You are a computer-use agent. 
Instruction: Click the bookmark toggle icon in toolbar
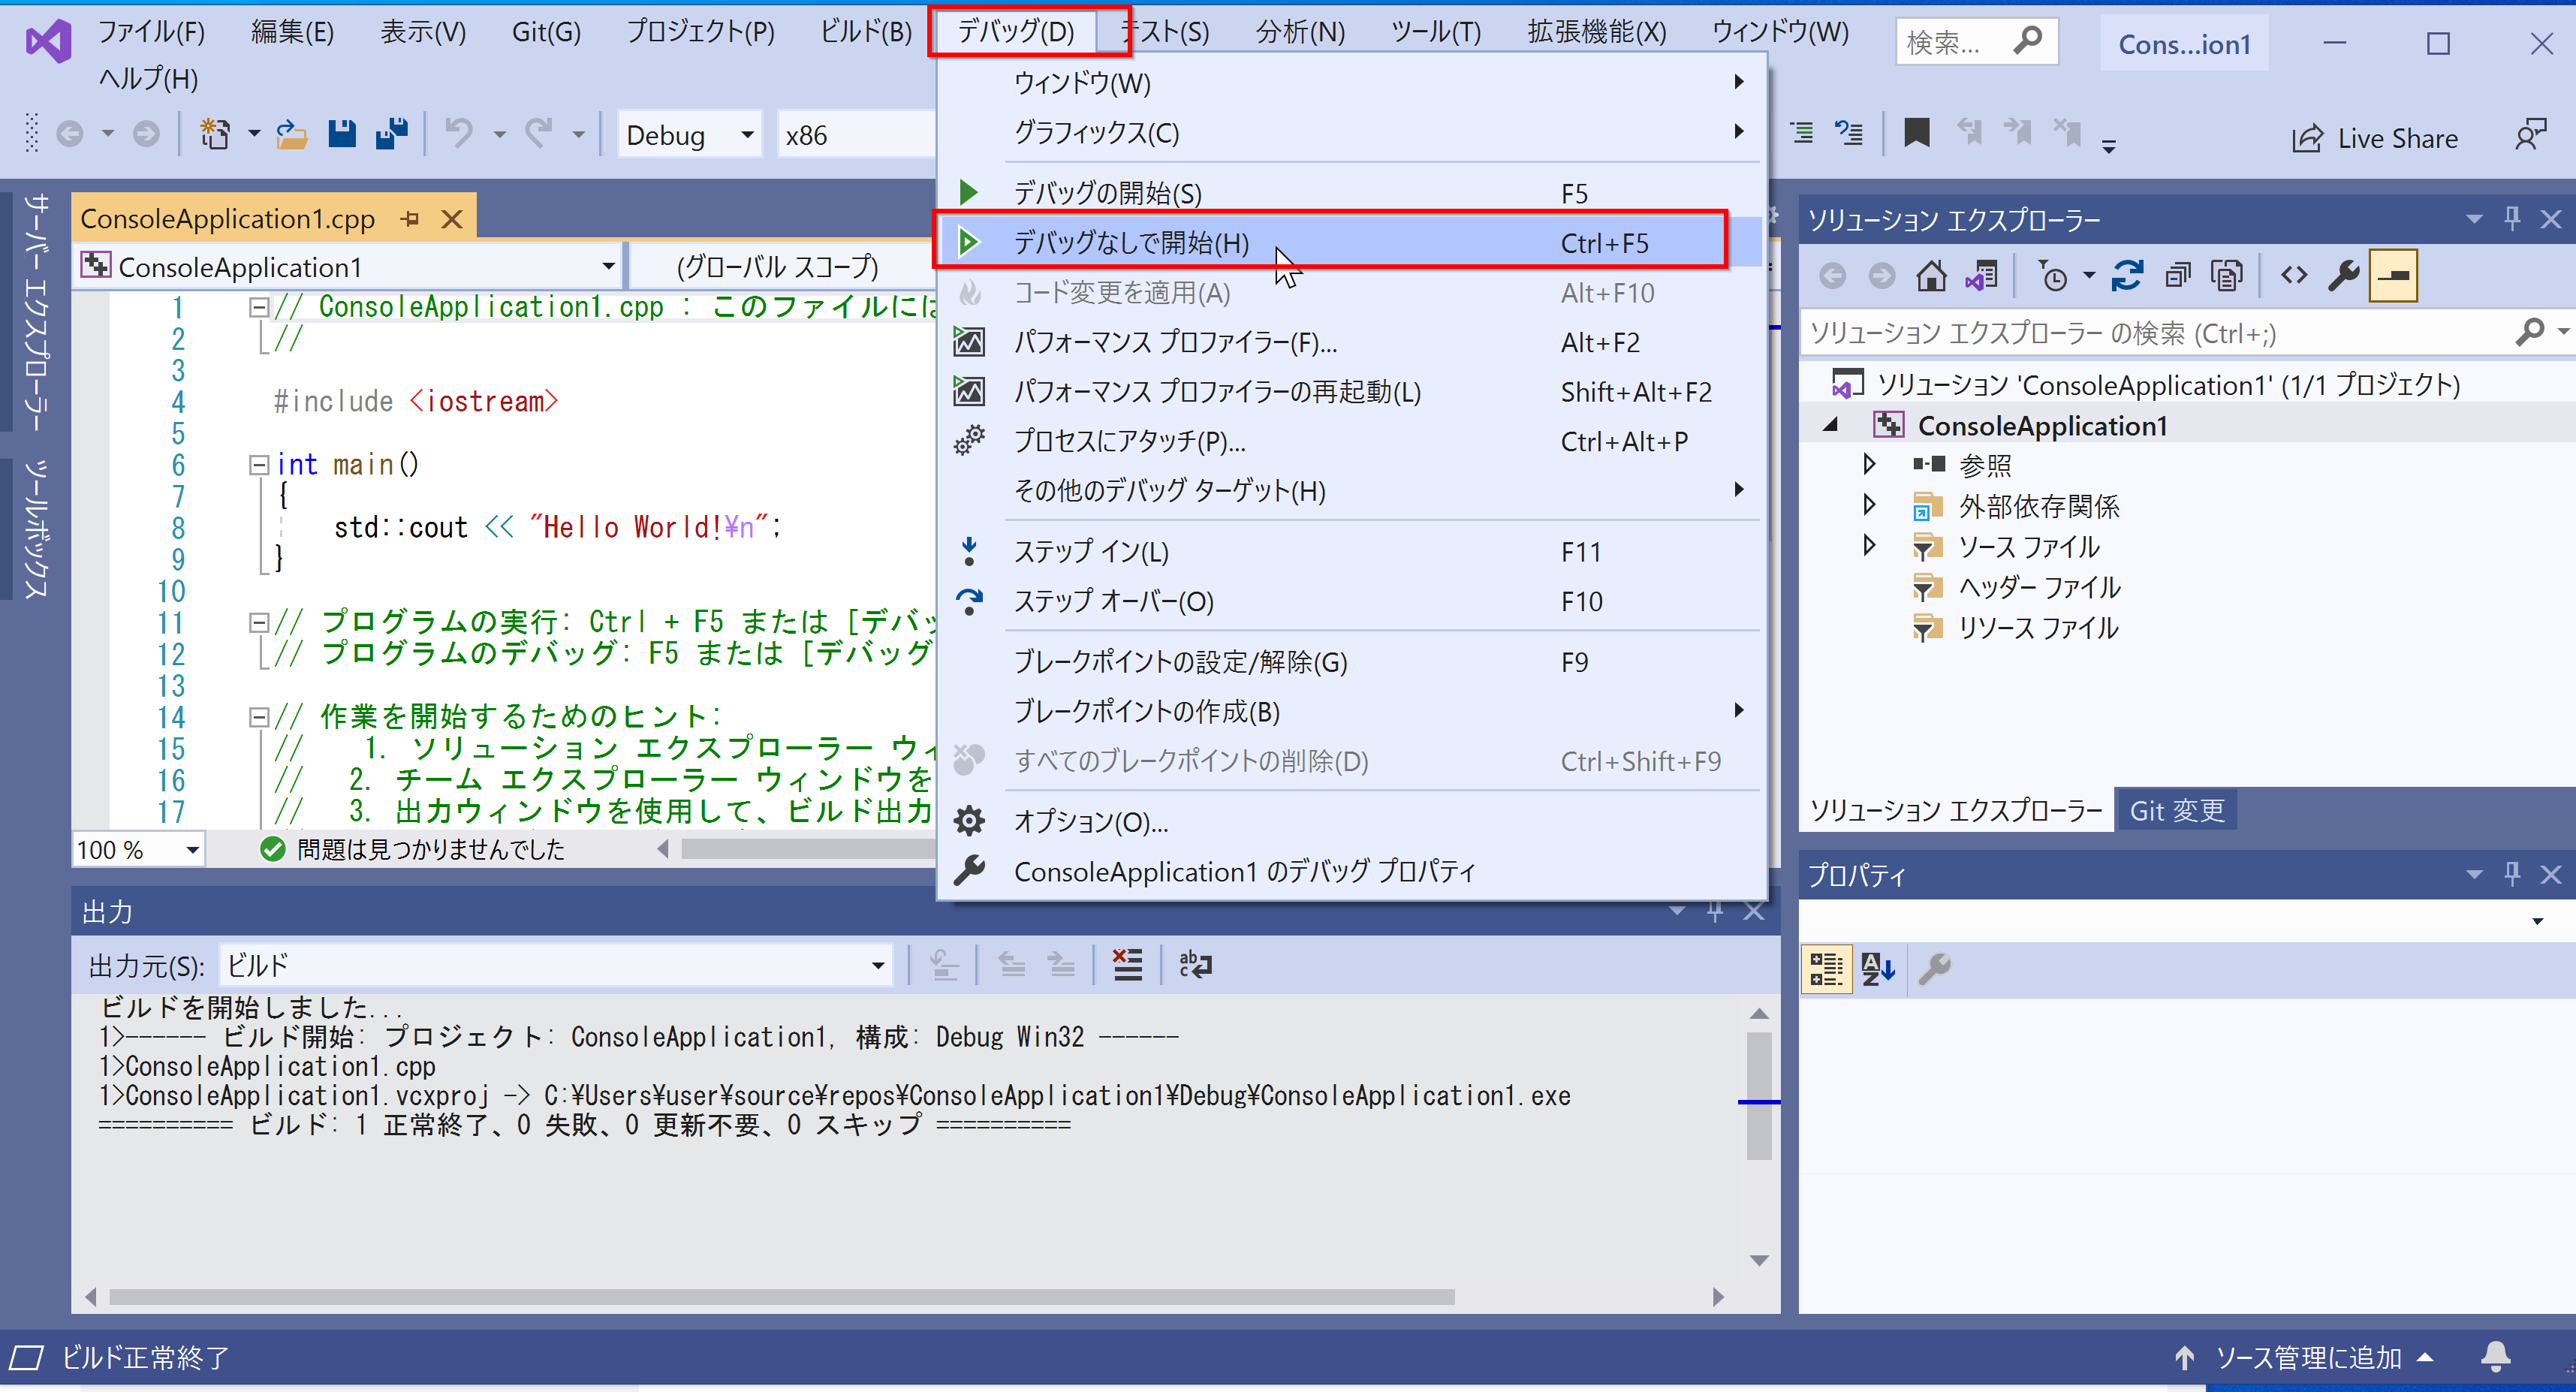[x=1917, y=133]
